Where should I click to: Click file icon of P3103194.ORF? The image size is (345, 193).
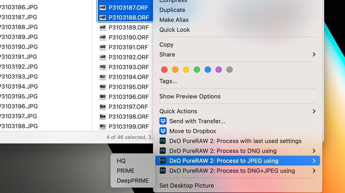103,77
